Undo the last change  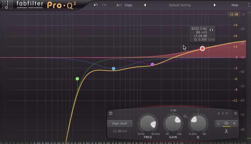(x=96, y=5)
